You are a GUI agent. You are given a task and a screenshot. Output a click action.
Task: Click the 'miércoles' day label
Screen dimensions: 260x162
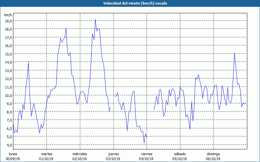click(80, 154)
